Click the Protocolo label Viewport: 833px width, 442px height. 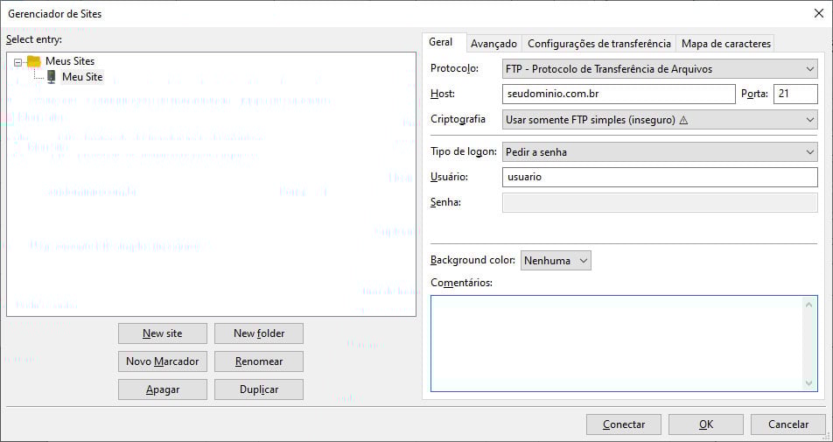(x=454, y=68)
